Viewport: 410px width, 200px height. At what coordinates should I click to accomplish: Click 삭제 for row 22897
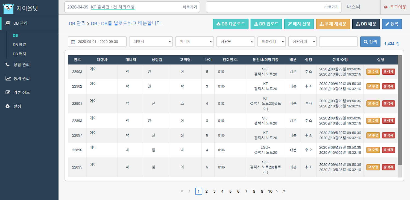click(x=388, y=135)
